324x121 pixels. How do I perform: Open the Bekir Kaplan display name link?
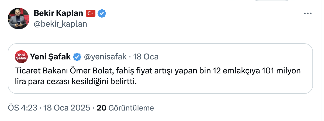coord(58,13)
